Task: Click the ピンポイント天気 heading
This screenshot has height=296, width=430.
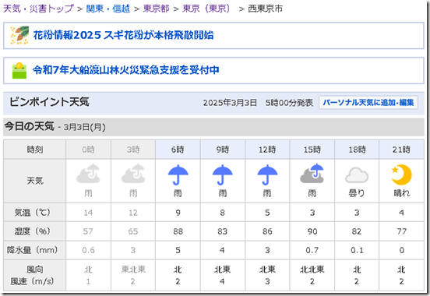Action: [x=49, y=102]
